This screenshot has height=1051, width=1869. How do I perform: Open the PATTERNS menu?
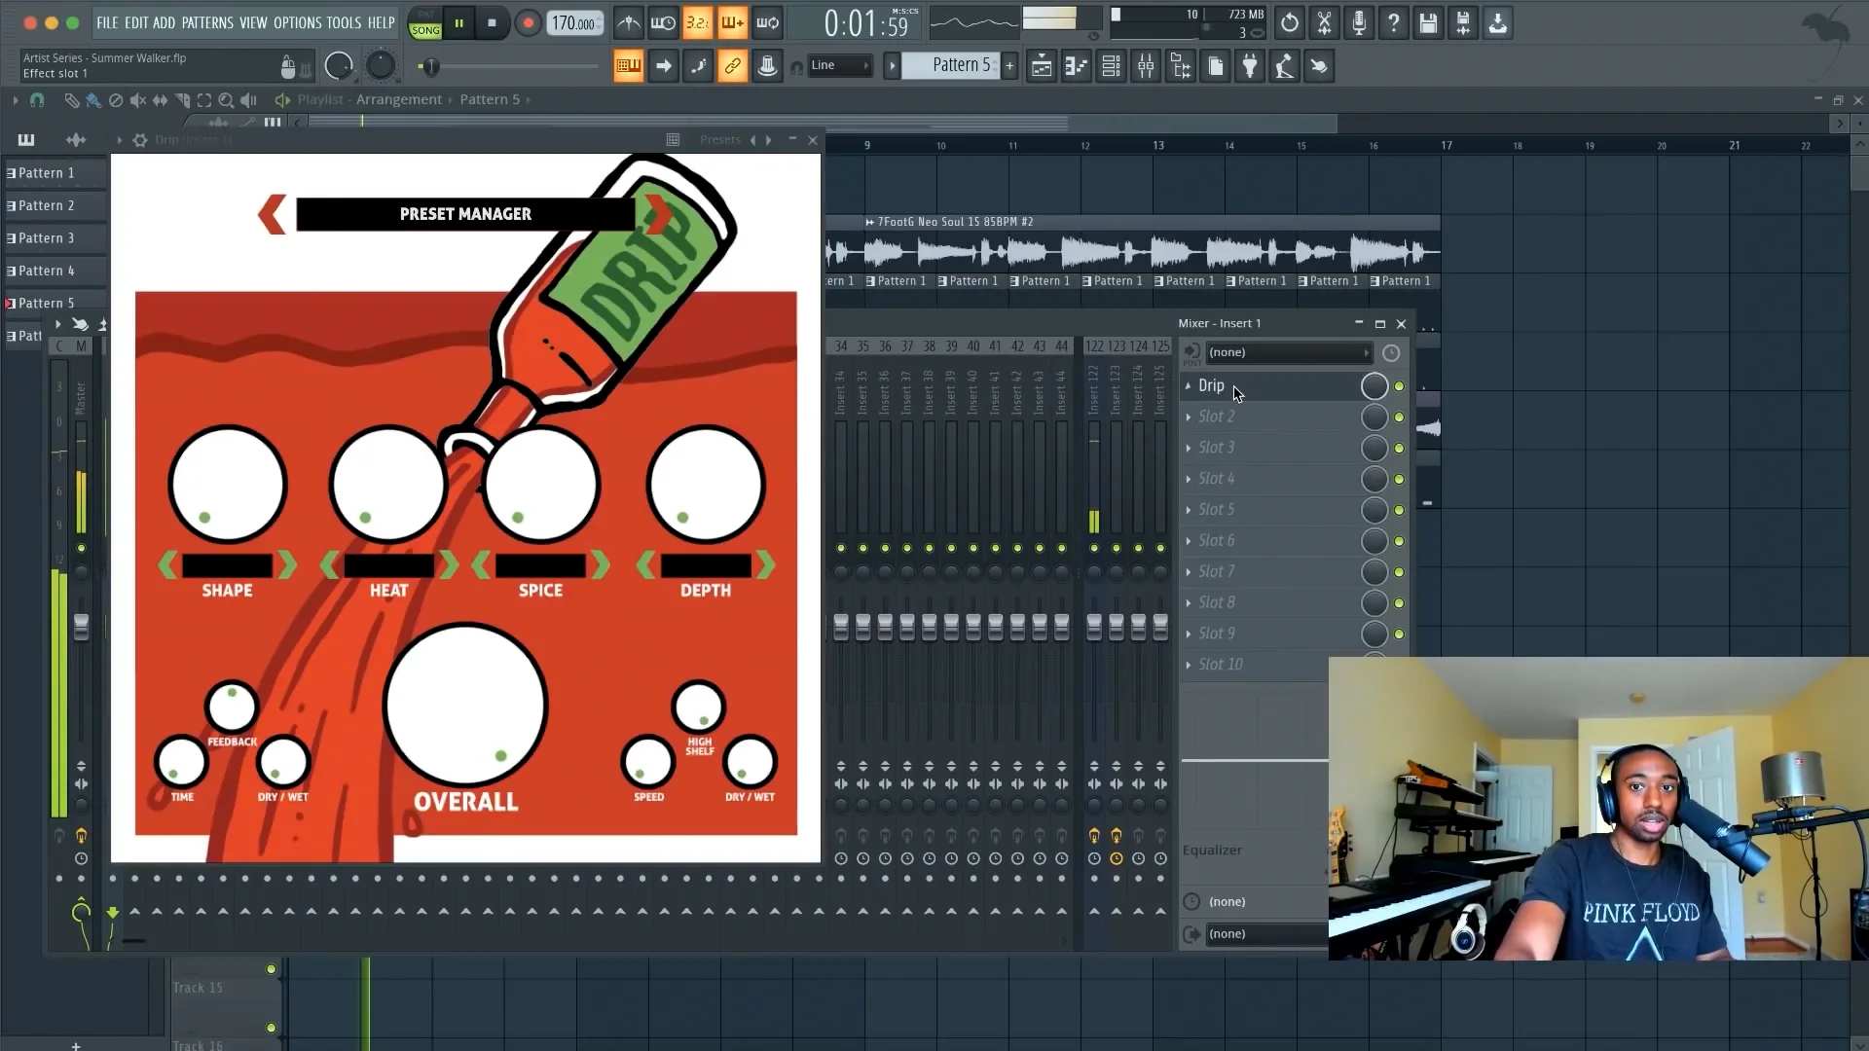click(207, 22)
